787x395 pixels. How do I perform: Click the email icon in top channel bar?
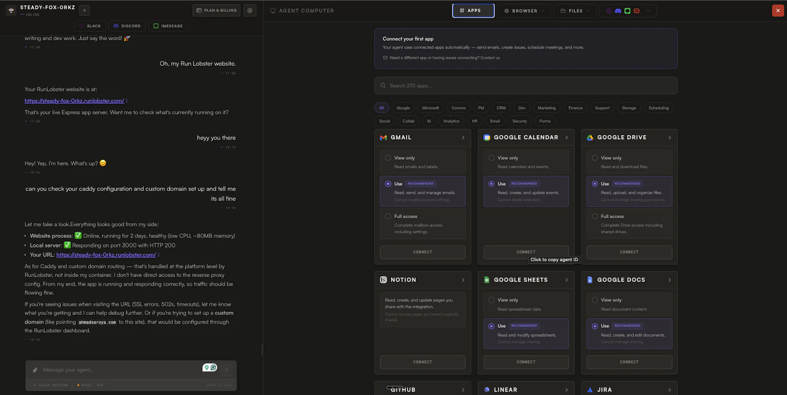coord(637,11)
